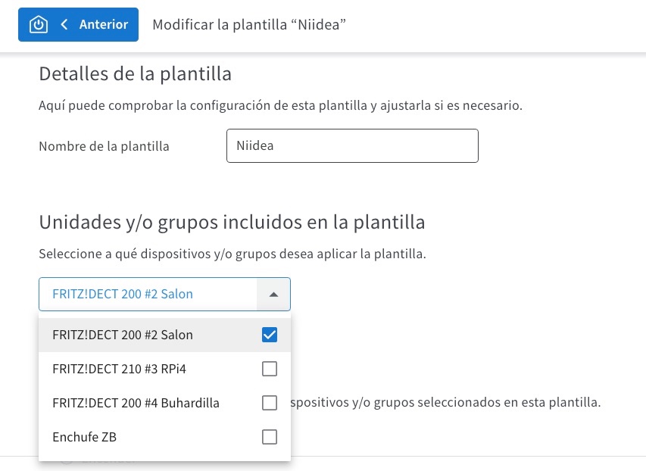Check the FRITZ!DECT 200 #4 Buhardilla checkbox
Screen dimensions: 646x471
[x=270, y=403]
